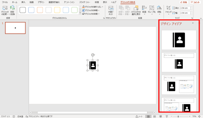Open Graphics Fill (グラフィックの塗りつぶし) dropdown
Screen dimensions: 203x118
pos(93,7)
